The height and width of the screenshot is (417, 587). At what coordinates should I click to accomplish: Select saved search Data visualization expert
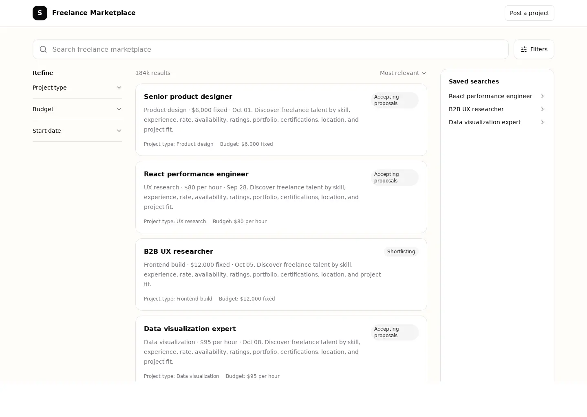497,122
